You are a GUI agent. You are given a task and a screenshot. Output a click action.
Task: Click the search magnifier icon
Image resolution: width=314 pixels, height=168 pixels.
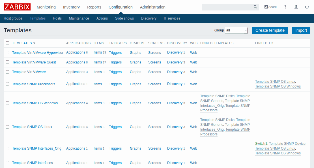pos(255,7)
